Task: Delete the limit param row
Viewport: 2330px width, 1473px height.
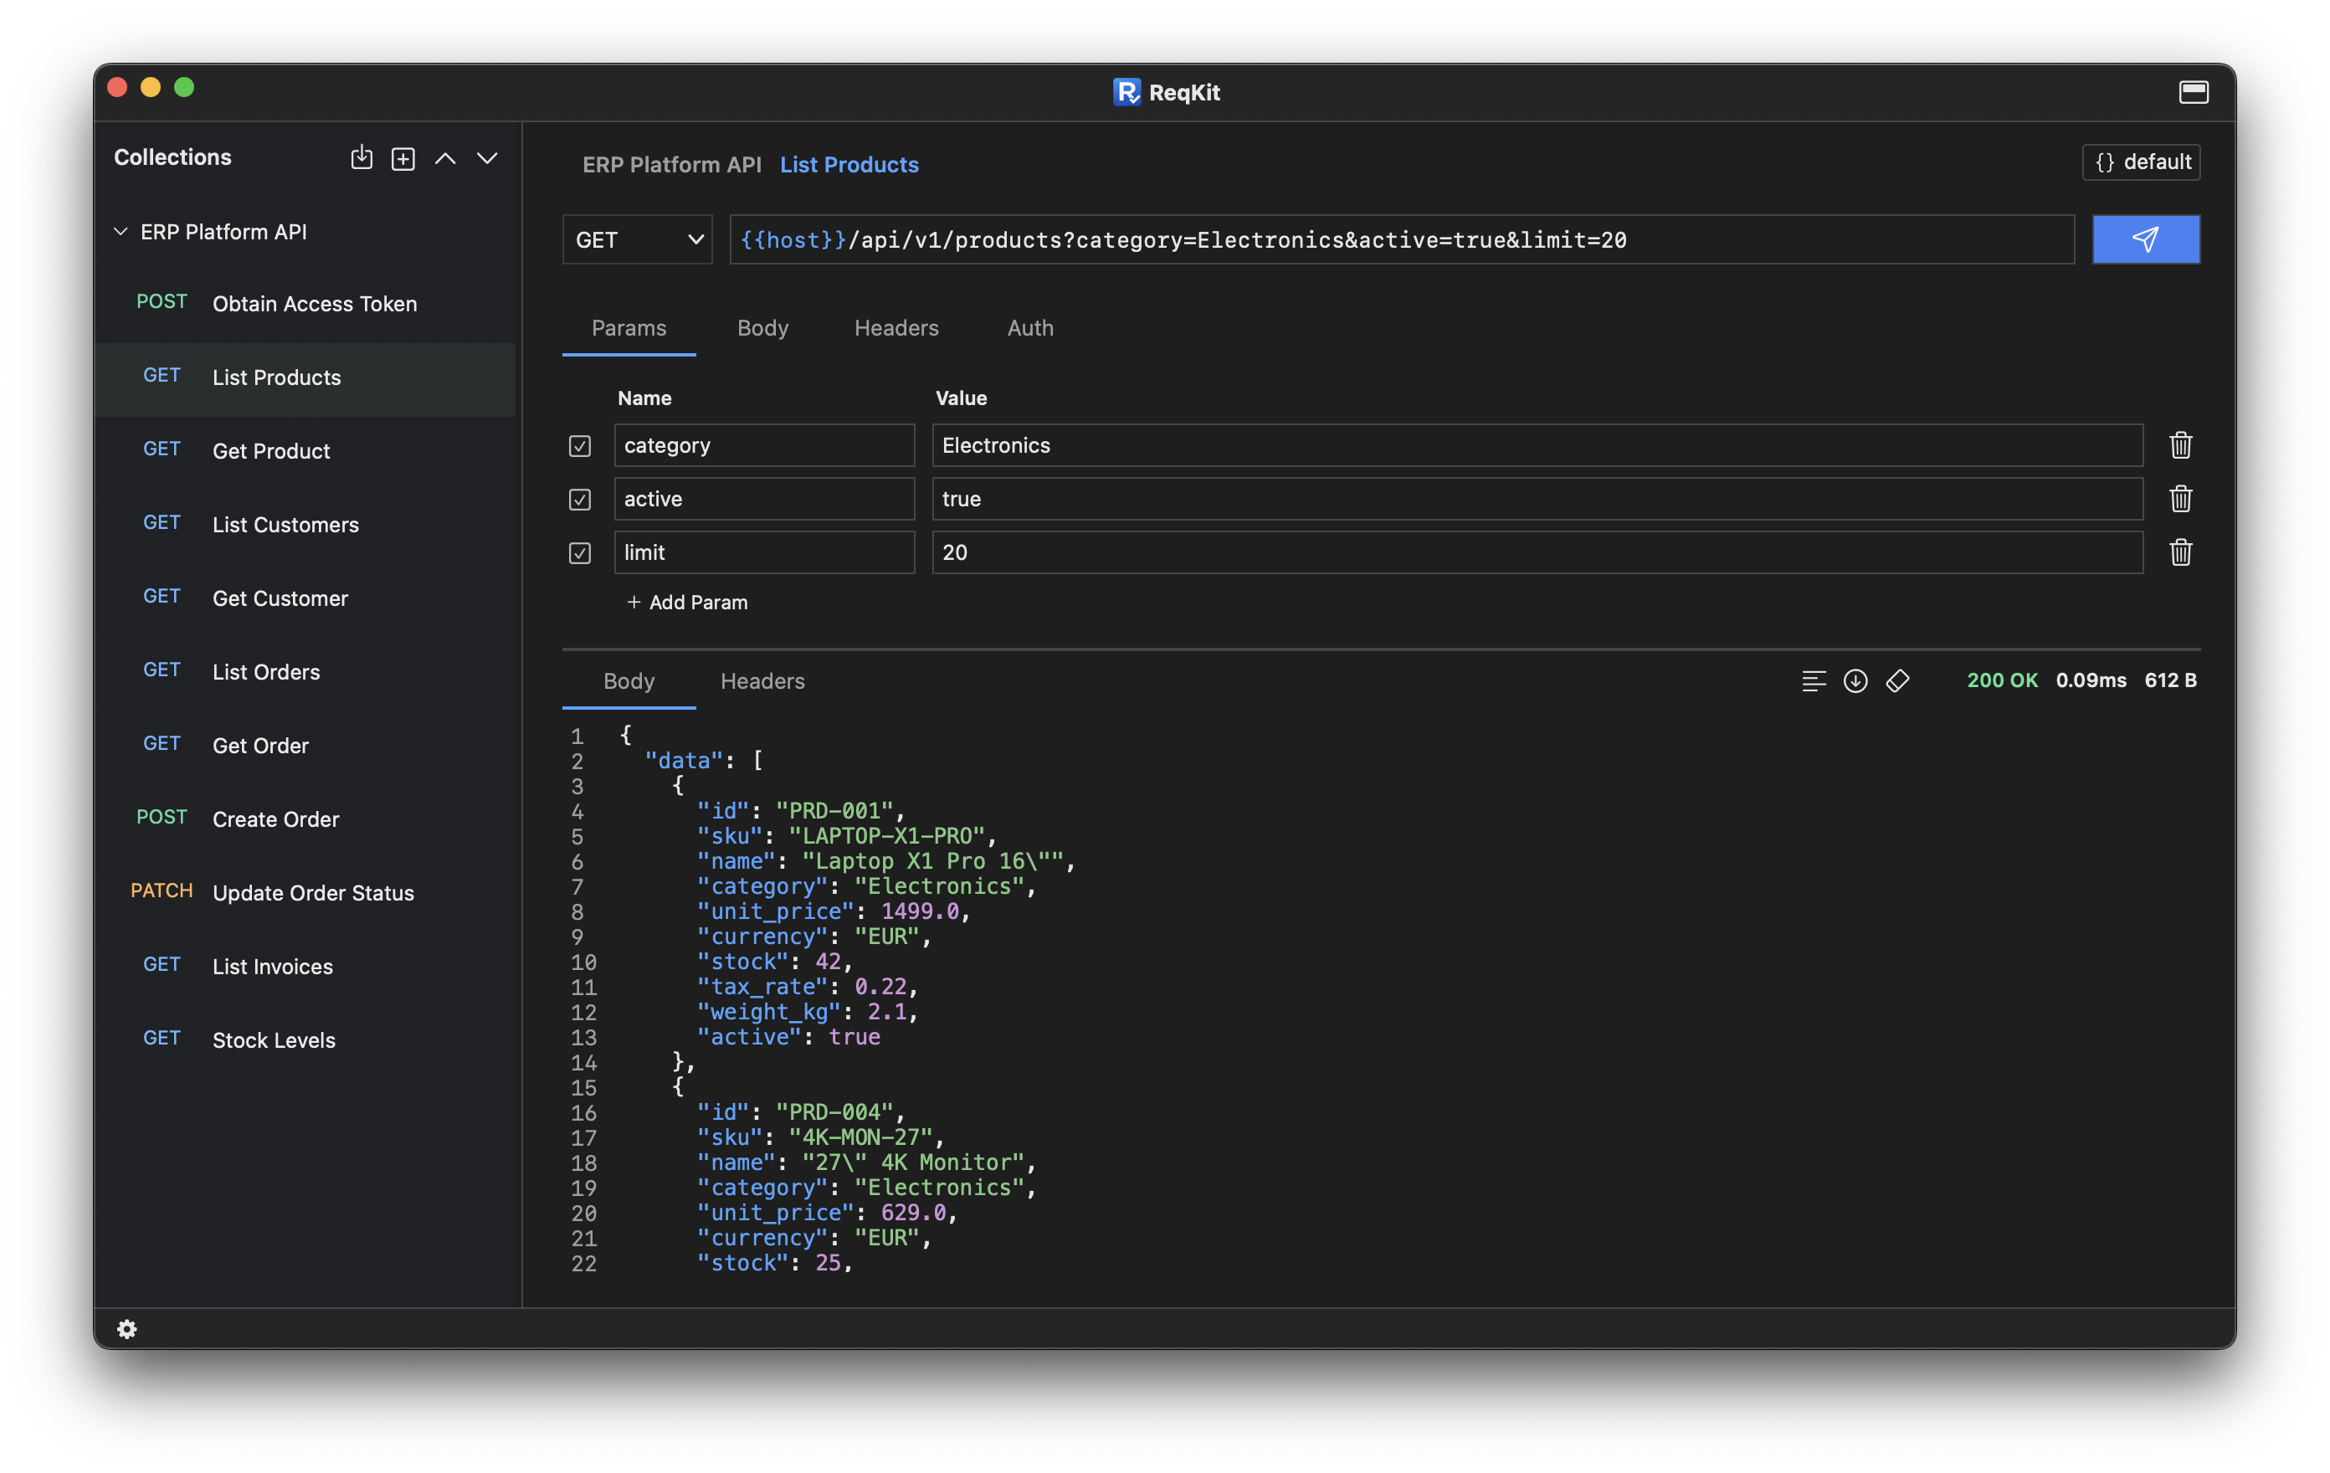Action: (x=2180, y=552)
